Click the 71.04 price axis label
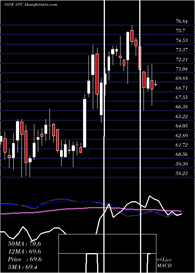The image size is (195, 273). 182,69
